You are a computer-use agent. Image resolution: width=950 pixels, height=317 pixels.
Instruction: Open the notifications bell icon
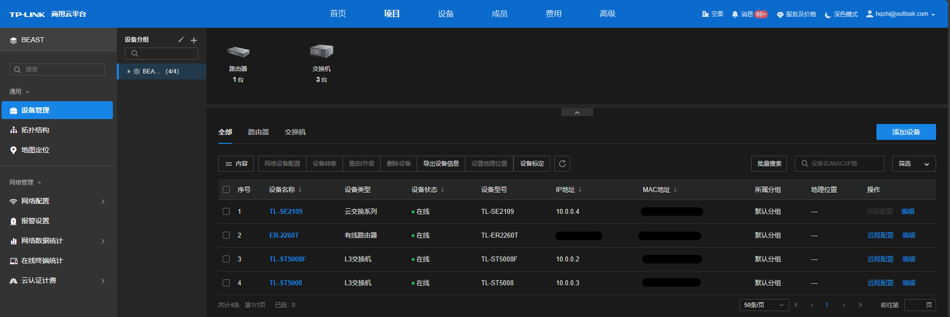(x=735, y=14)
